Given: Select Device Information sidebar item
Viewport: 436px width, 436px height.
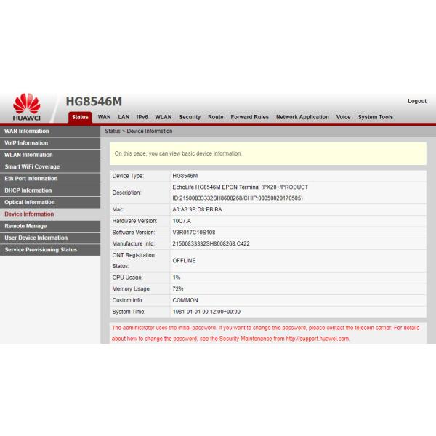Looking at the screenshot, I should pos(50,214).
